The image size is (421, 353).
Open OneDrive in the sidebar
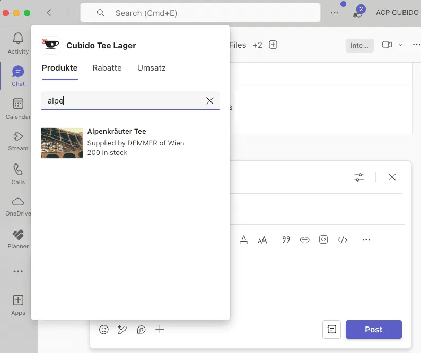coord(18,206)
